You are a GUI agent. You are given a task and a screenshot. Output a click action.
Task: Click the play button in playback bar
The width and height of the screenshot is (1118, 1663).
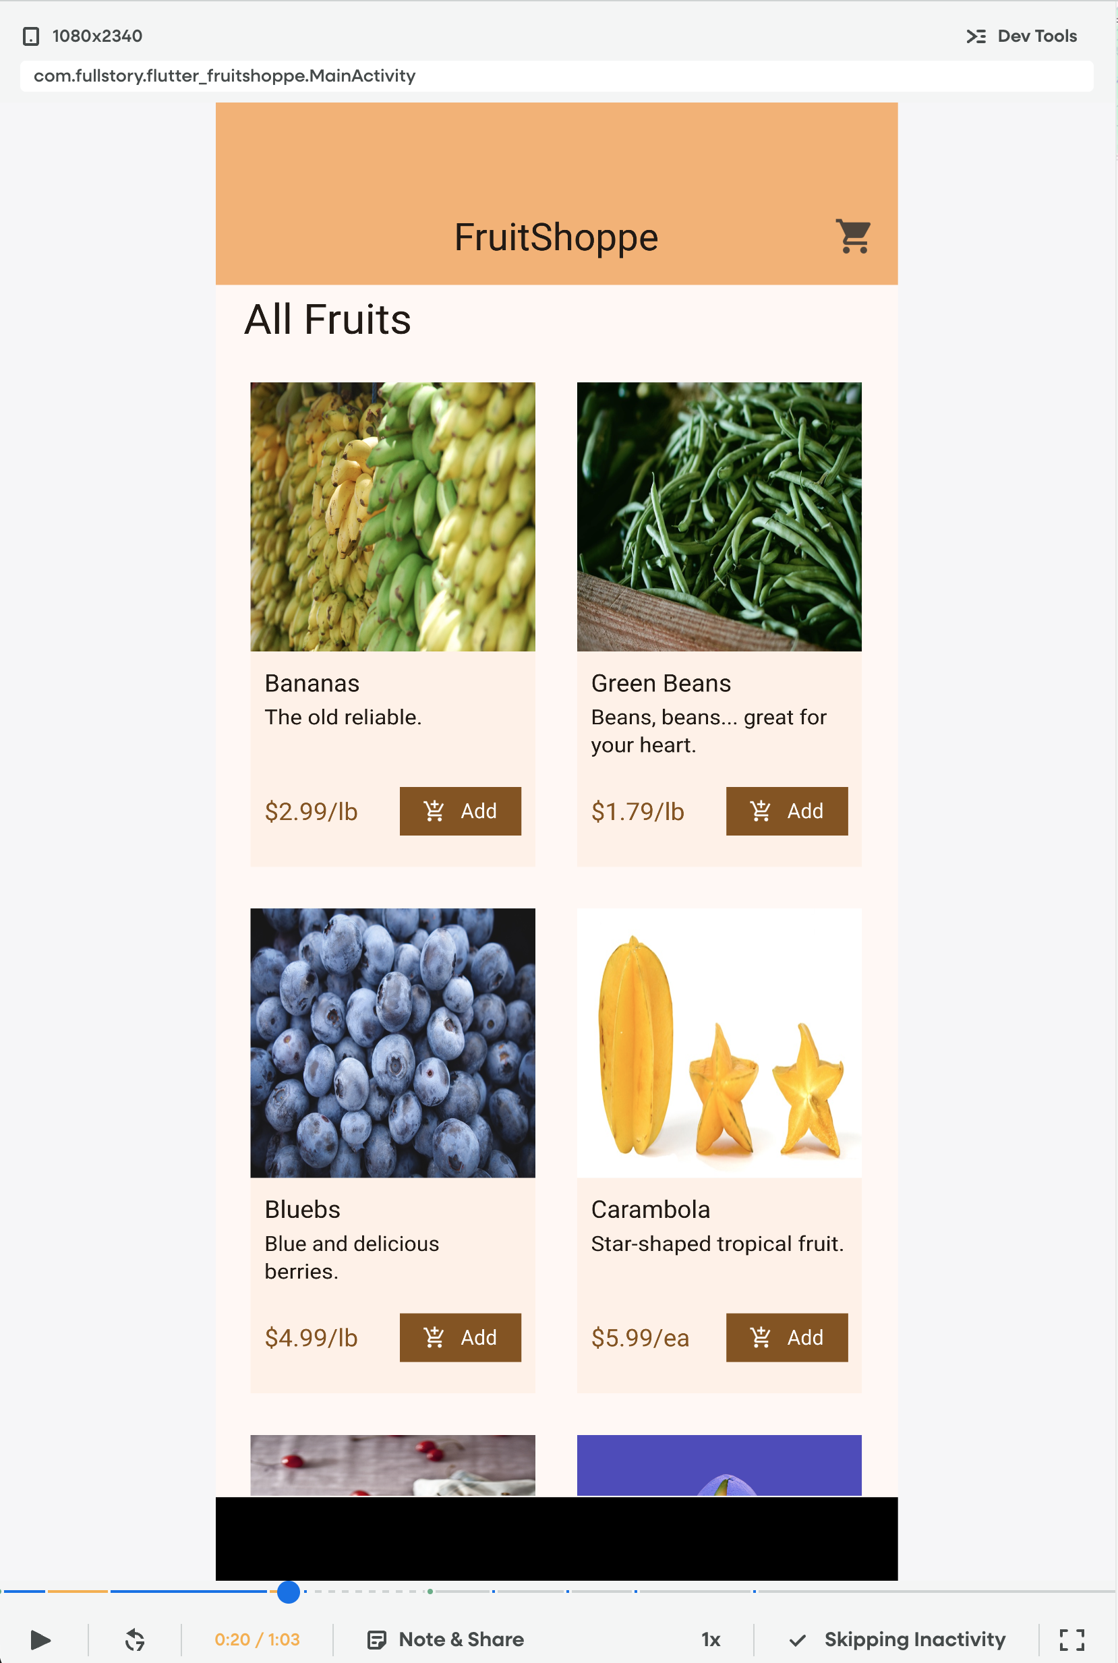(40, 1639)
